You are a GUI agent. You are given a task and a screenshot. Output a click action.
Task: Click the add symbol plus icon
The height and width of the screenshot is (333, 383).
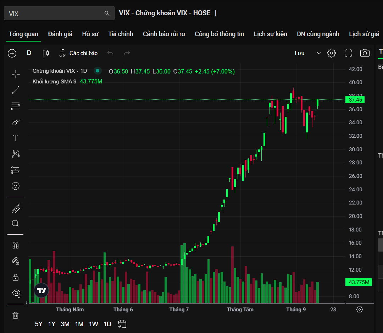[12, 53]
